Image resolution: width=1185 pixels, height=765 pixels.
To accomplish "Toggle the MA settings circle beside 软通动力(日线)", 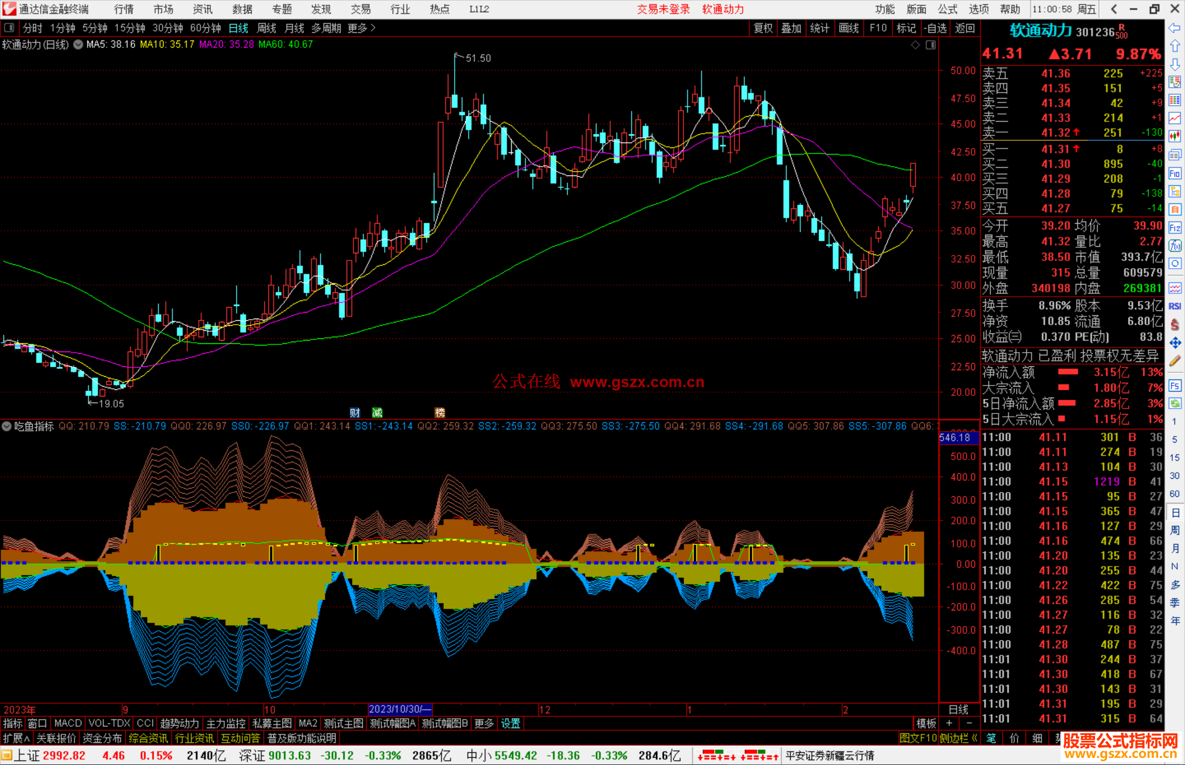I will click(x=78, y=44).
